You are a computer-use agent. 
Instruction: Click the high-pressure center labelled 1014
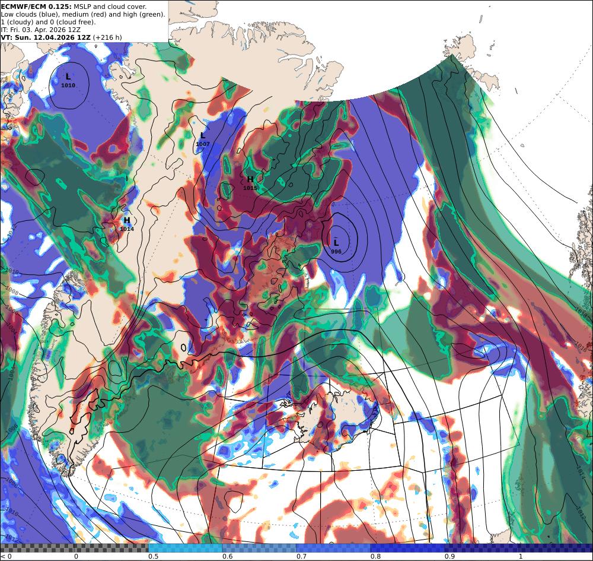point(127,224)
